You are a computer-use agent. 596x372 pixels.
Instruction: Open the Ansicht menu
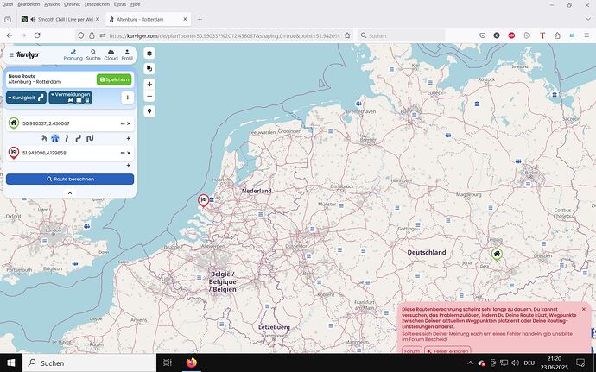click(x=52, y=4)
